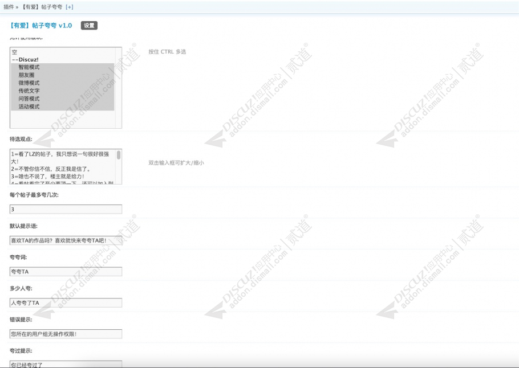
Task: Click the 多少人夸 input field
Action: point(66,303)
